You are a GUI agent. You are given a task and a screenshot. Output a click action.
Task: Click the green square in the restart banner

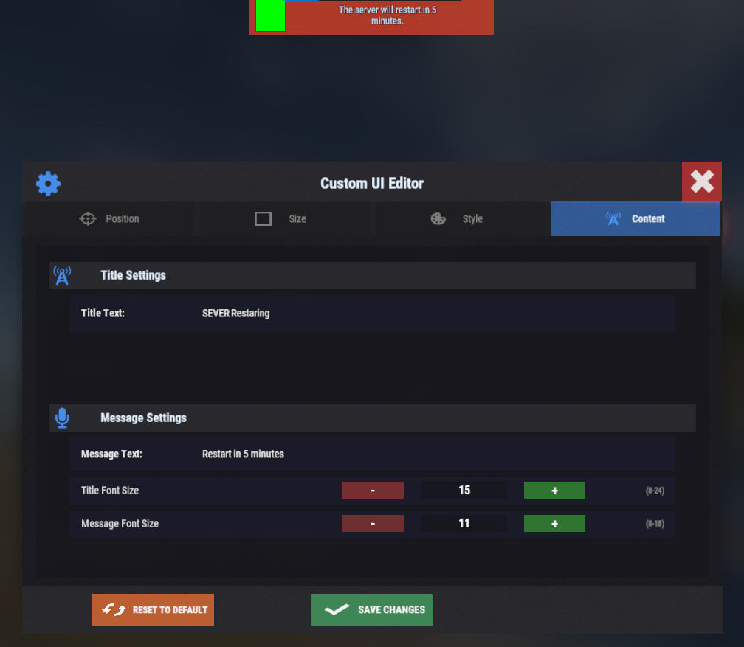pyautogui.click(x=270, y=15)
